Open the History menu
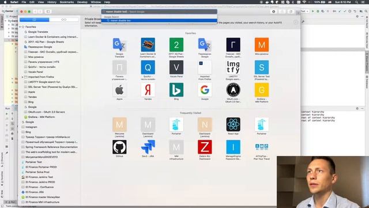 tap(52, 2)
